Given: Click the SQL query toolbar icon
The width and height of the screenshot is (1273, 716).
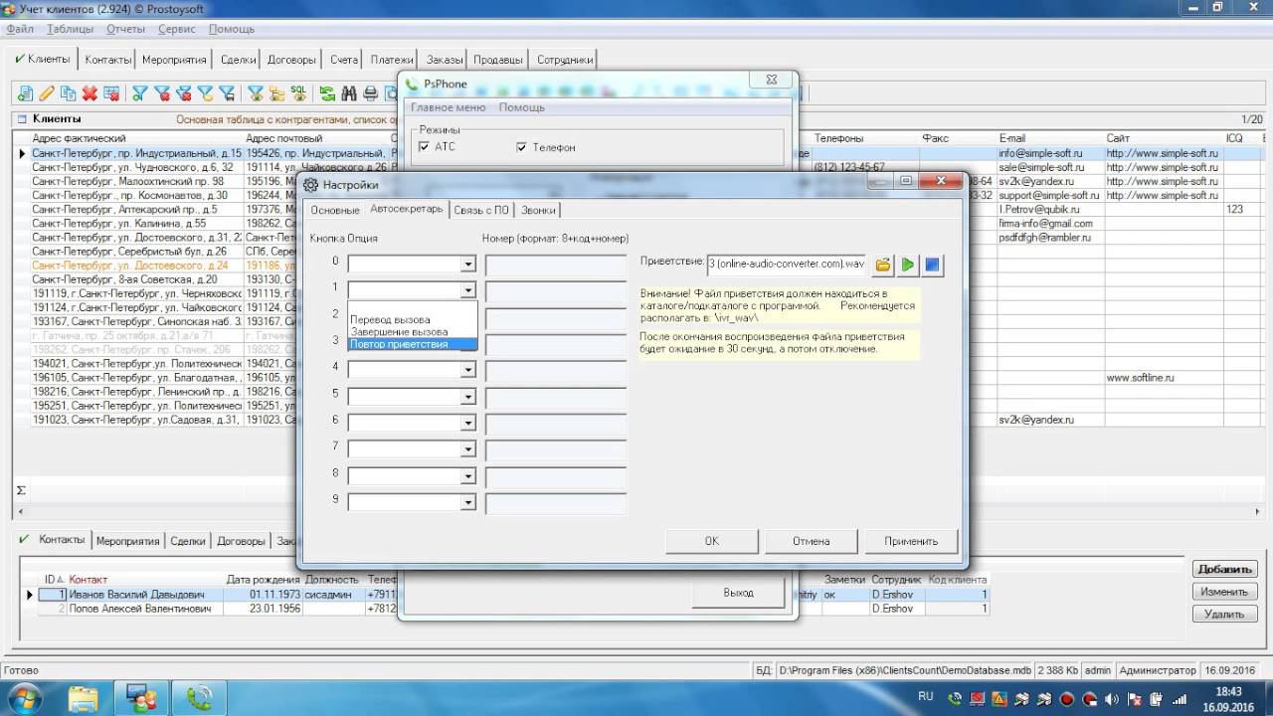Looking at the screenshot, I should [x=298, y=93].
